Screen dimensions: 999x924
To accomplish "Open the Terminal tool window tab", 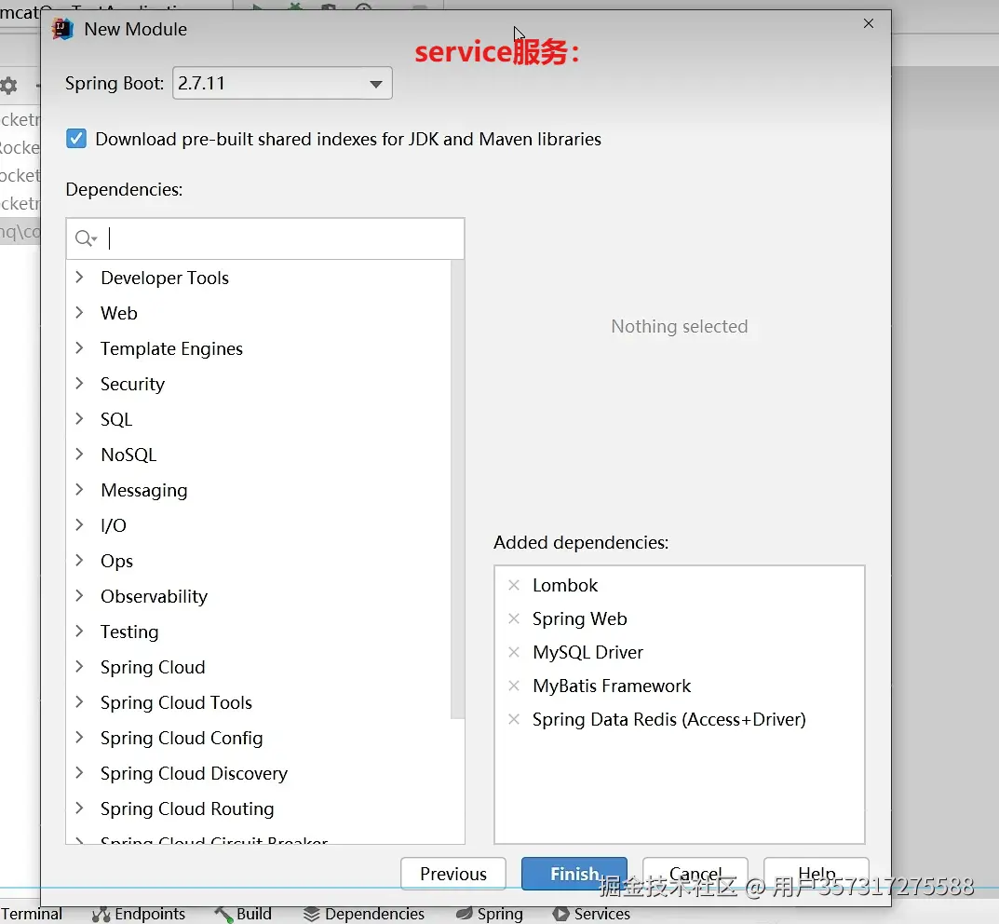I will click(x=32, y=914).
